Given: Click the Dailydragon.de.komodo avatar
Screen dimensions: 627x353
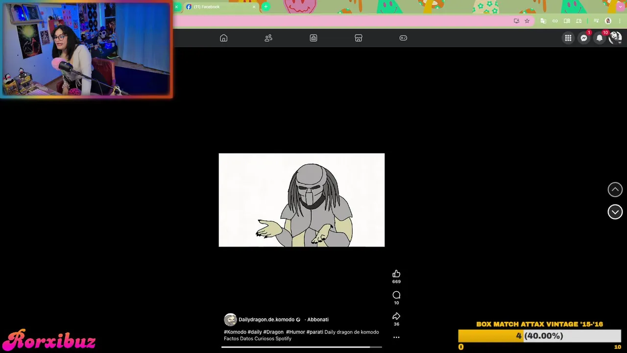Looking at the screenshot, I should point(230,320).
